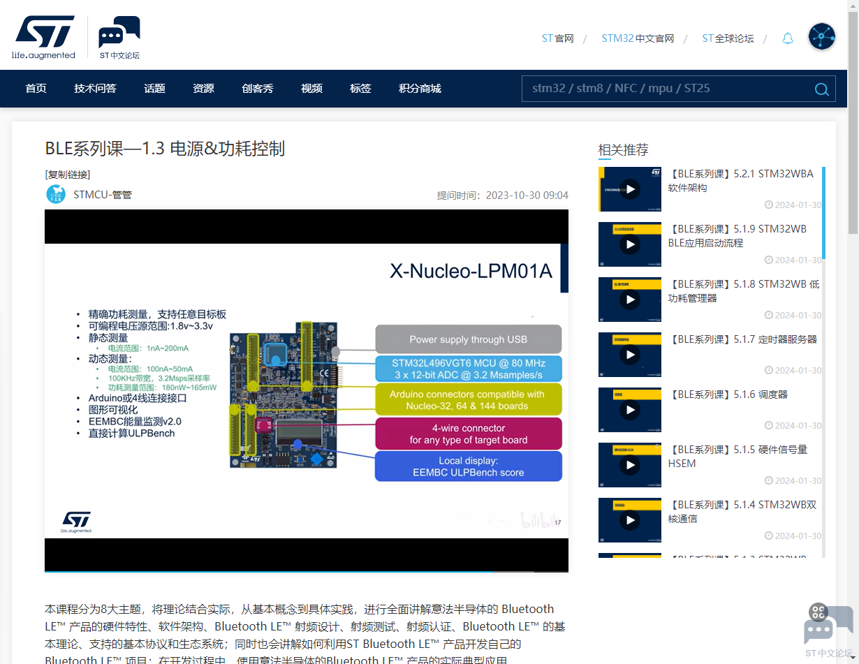Viewport: 859px width, 664px height.
Task: Play the 5.1.7 定时器服务器 video thumbnail
Action: 630,355
